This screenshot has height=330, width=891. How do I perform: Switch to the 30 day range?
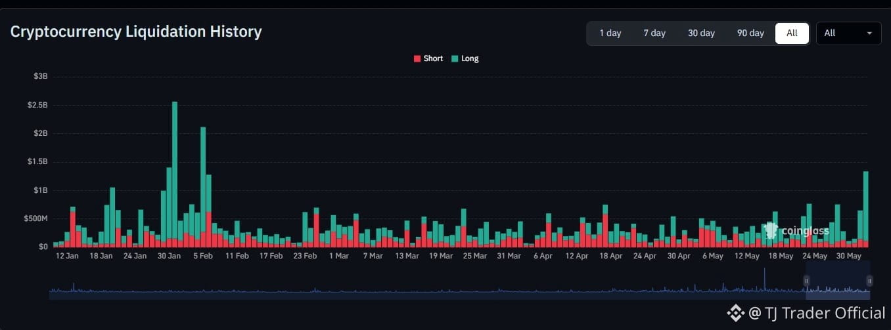coord(701,33)
